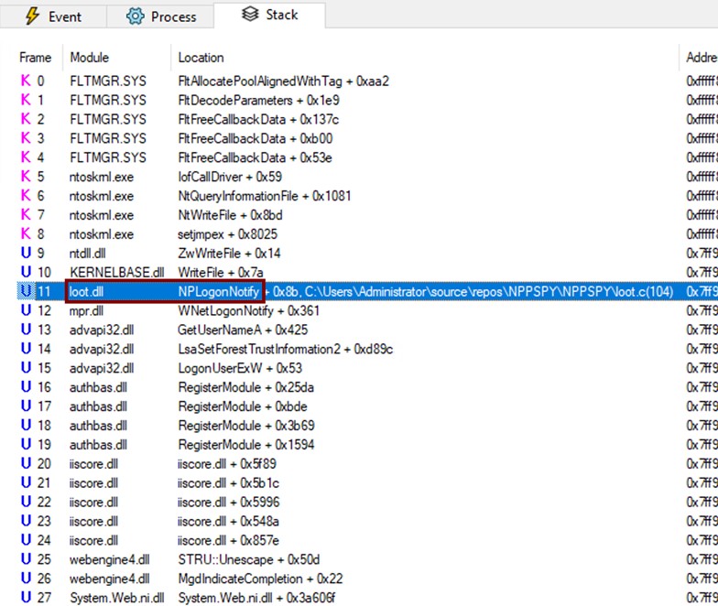Click the user-mode U icon of frame 10
Image resolution: width=718 pixels, height=606 pixels.
click(x=26, y=273)
